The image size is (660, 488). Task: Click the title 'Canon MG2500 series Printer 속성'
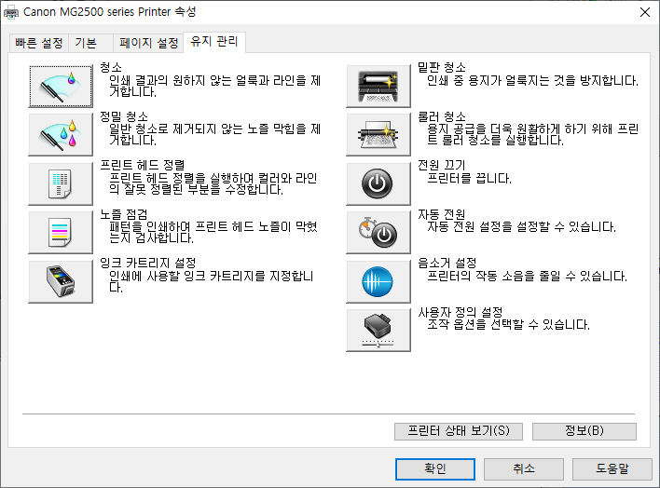[x=109, y=12]
